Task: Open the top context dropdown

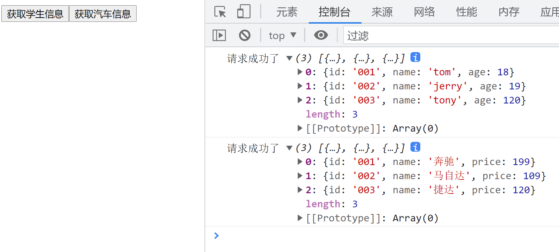Action: 282,35
